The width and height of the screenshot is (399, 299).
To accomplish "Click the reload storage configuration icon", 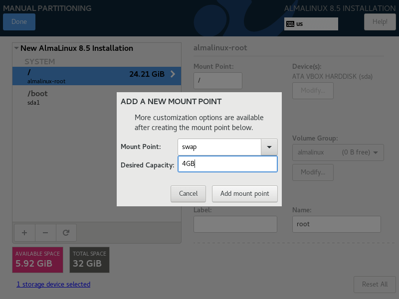I will tap(66, 232).
